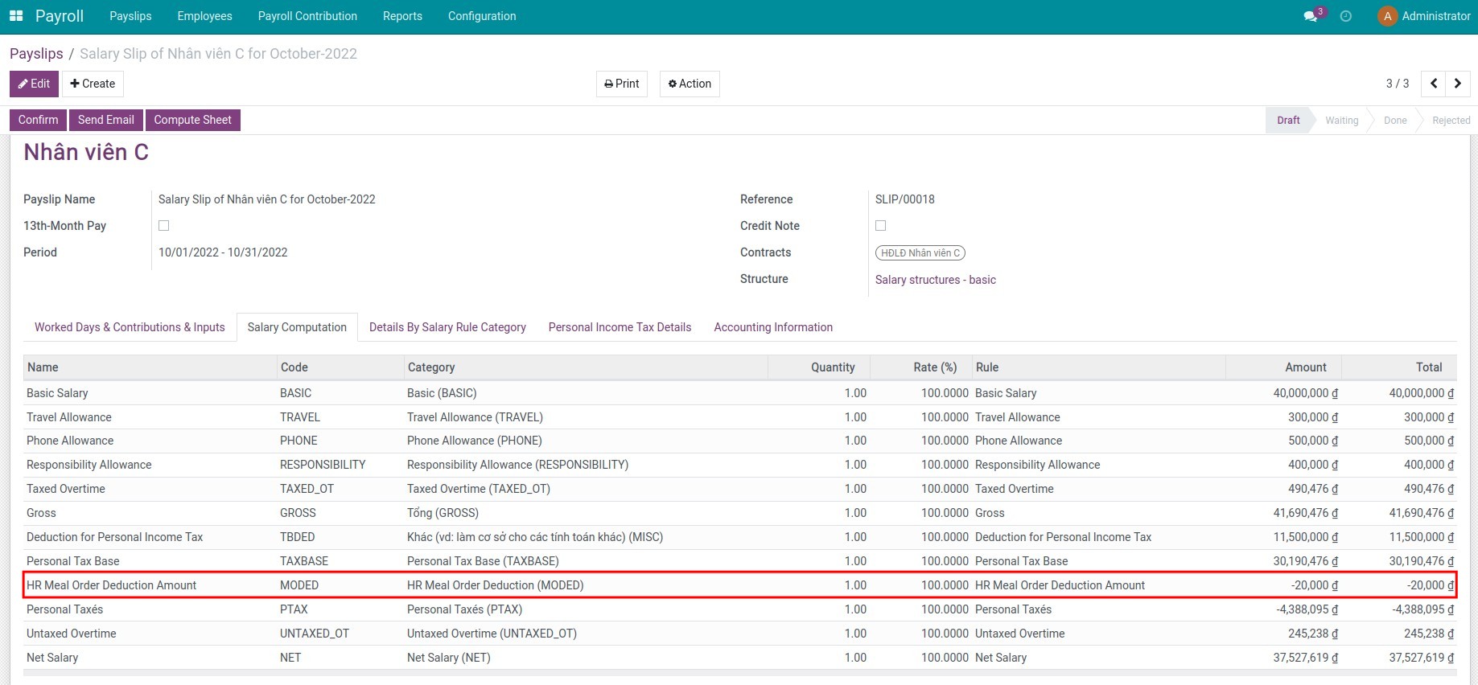Viewport: 1478px width, 685px height.
Task: Open the Action dropdown
Action: coord(690,84)
